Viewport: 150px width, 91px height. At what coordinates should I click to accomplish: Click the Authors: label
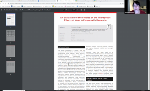[x=62, y=27]
